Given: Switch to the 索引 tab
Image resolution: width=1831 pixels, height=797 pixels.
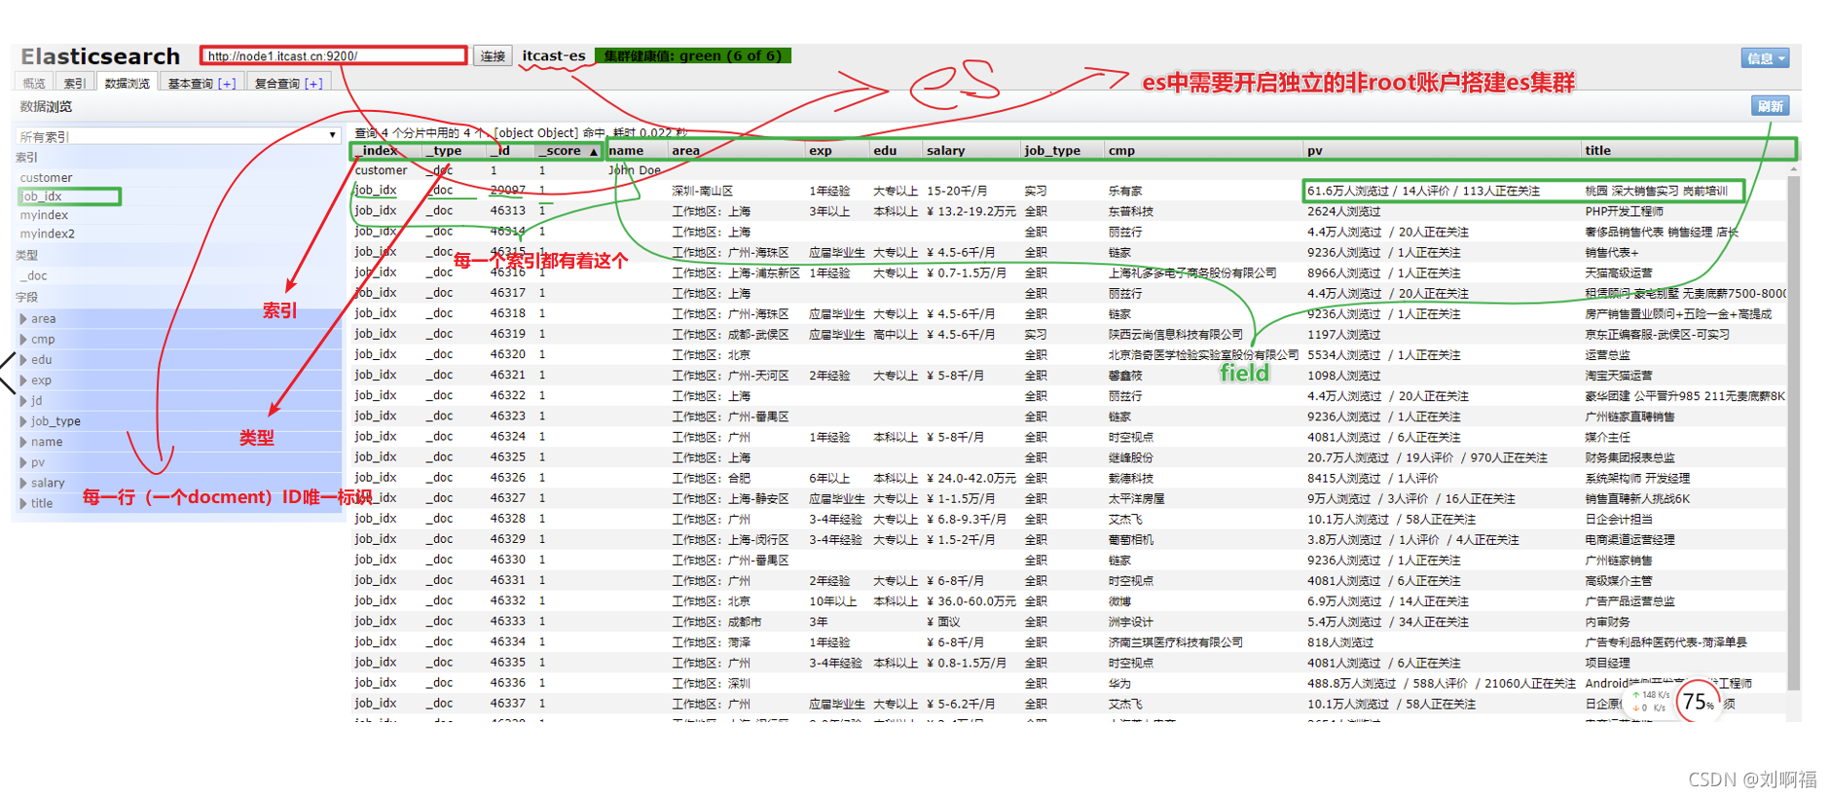Looking at the screenshot, I should click(75, 83).
